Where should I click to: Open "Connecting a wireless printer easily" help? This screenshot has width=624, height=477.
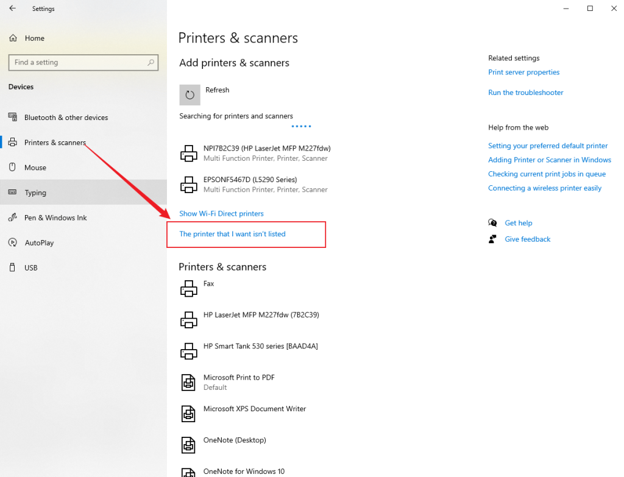click(544, 188)
